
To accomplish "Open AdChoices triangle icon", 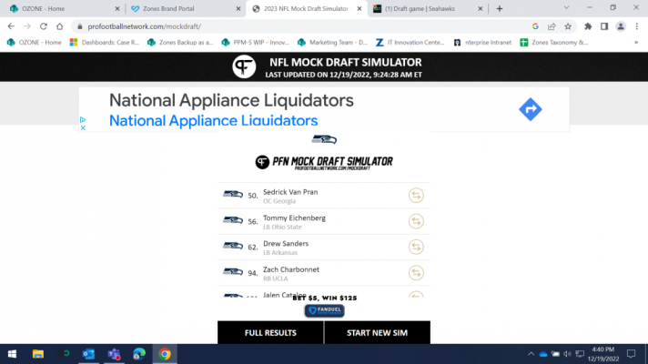I will tap(83, 119).
